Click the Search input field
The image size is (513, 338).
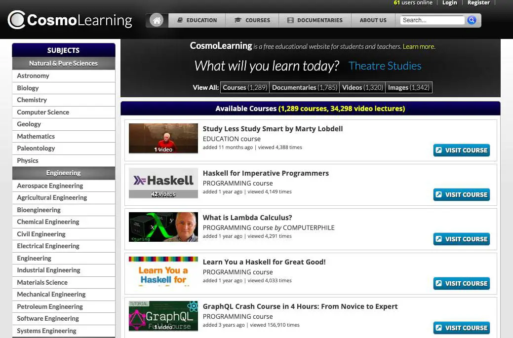[x=432, y=20]
